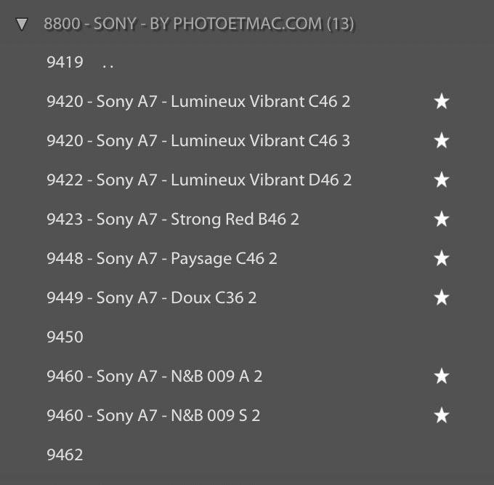
Task: Click star for N&B 009 A 2
Action: tap(441, 377)
